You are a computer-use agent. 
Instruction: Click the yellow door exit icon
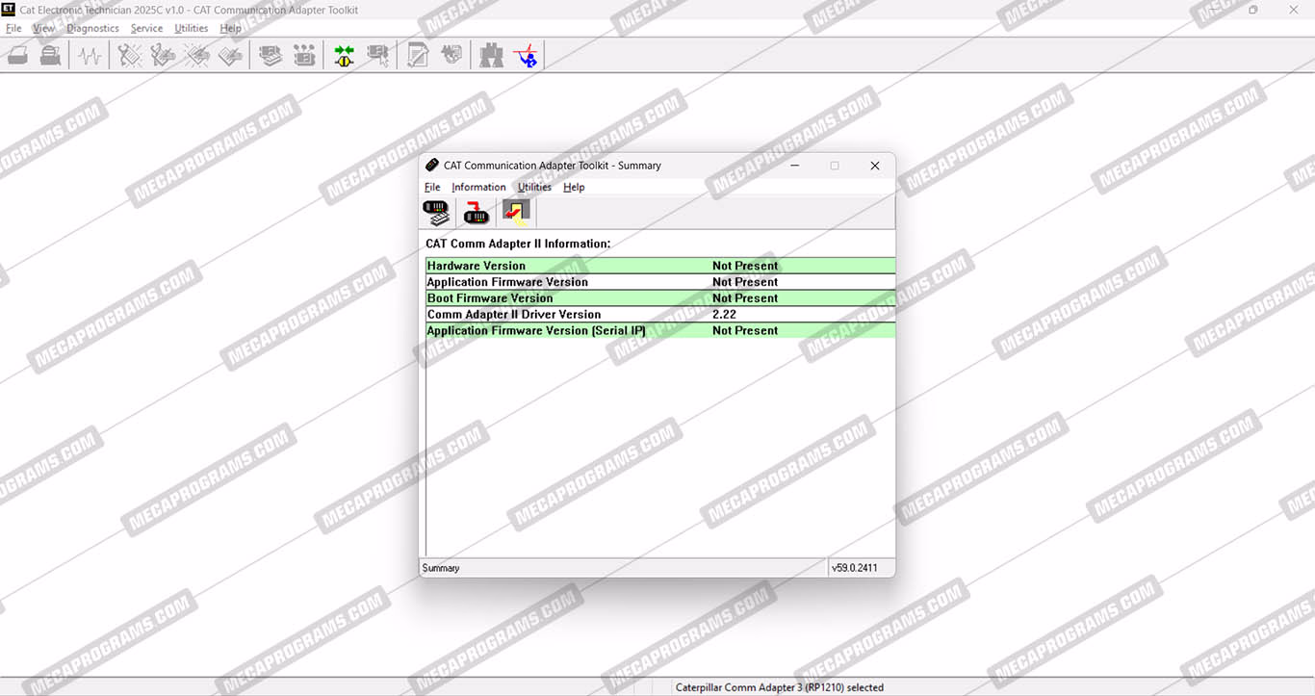click(x=517, y=212)
